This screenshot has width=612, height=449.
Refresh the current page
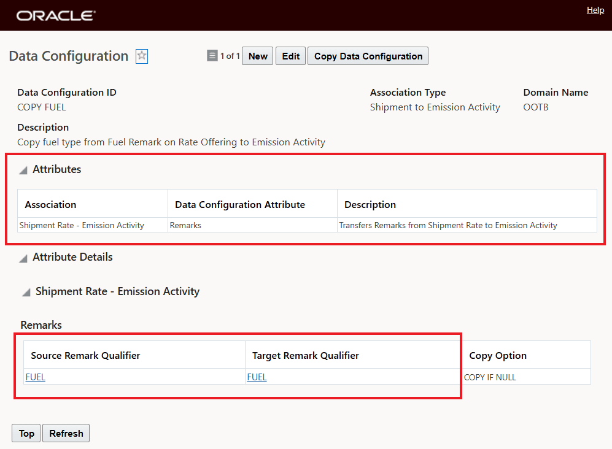pos(66,432)
